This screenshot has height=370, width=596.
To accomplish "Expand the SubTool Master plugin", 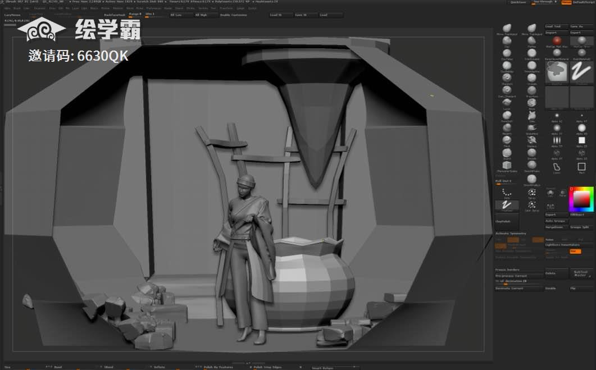I will 581,273.
